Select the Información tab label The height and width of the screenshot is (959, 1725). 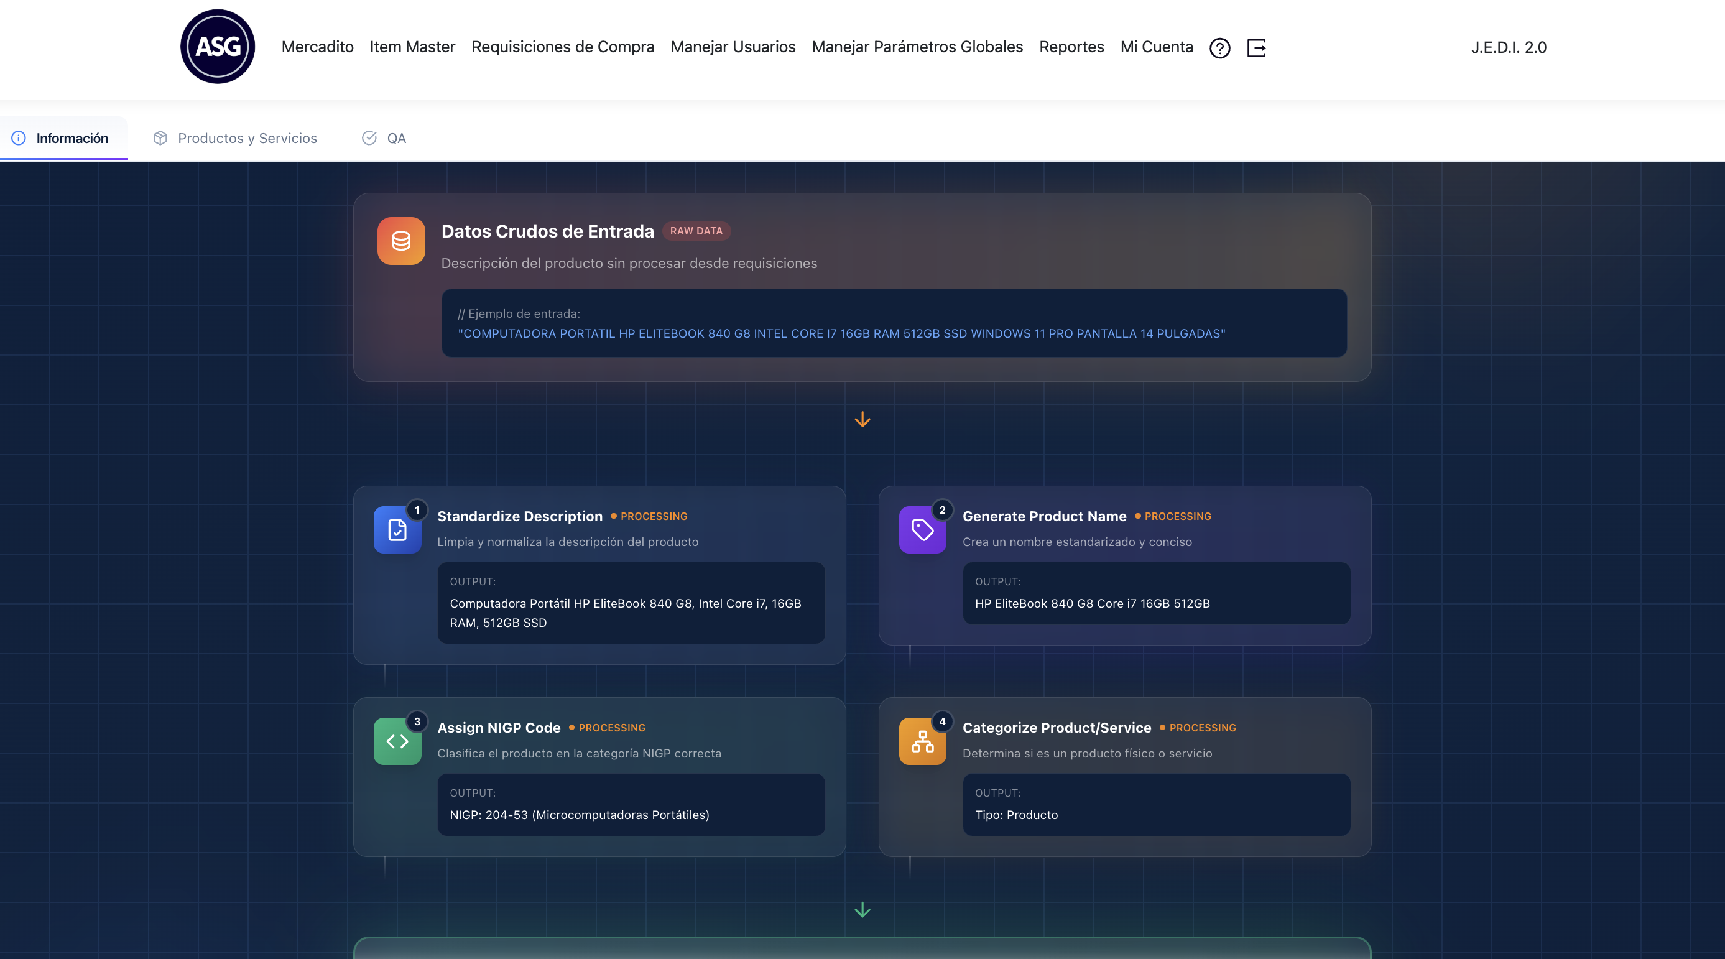72,138
